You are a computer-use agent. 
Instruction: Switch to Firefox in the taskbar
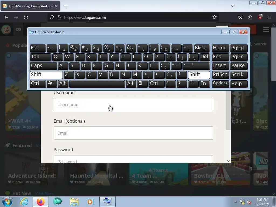(x=41, y=202)
